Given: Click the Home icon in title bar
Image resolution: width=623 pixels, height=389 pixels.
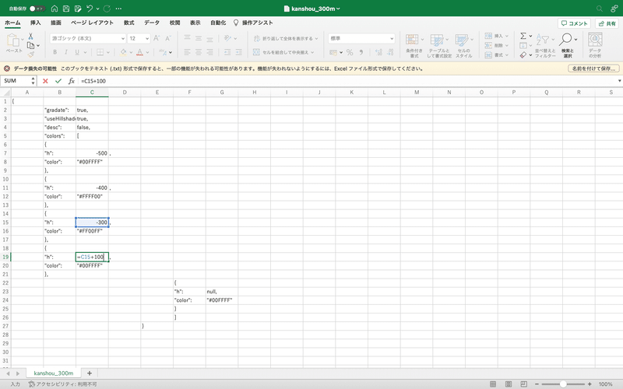Looking at the screenshot, I should pos(55,9).
